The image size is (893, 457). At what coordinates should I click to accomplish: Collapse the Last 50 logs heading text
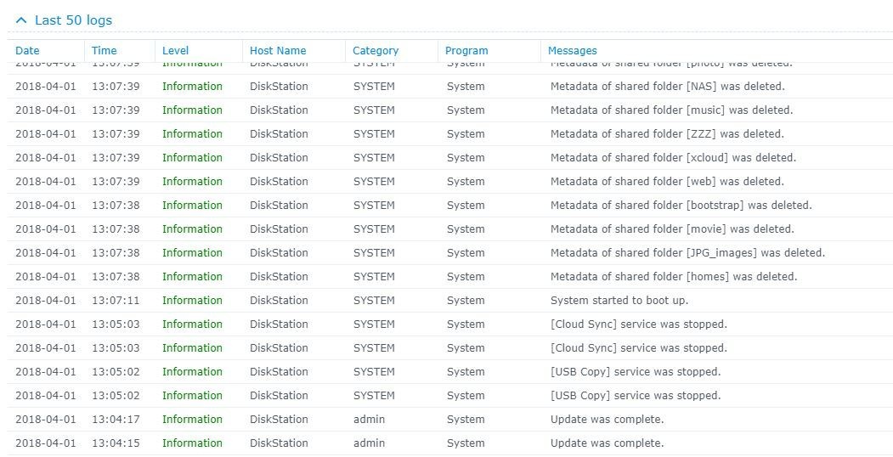click(73, 20)
